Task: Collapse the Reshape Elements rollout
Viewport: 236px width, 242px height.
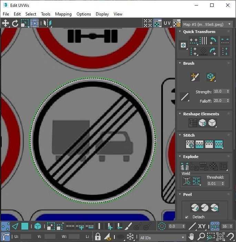Action: click(180, 114)
